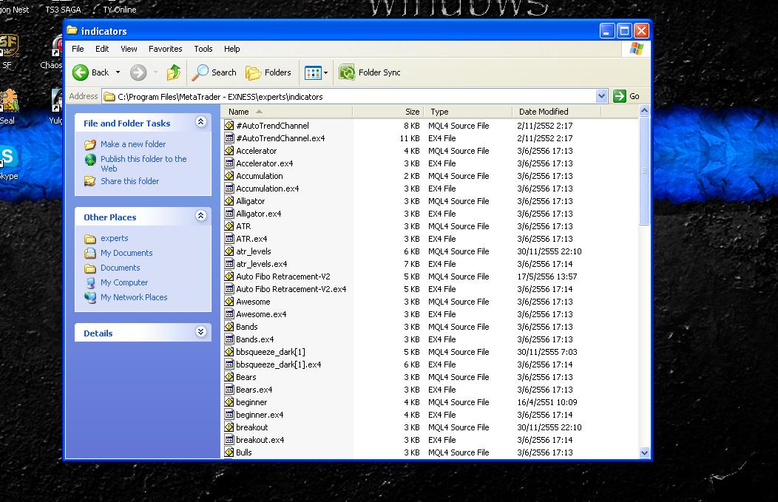This screenshot has height=502, width=778.
Task: Open My Documents from Other Places
Action: 126,253
